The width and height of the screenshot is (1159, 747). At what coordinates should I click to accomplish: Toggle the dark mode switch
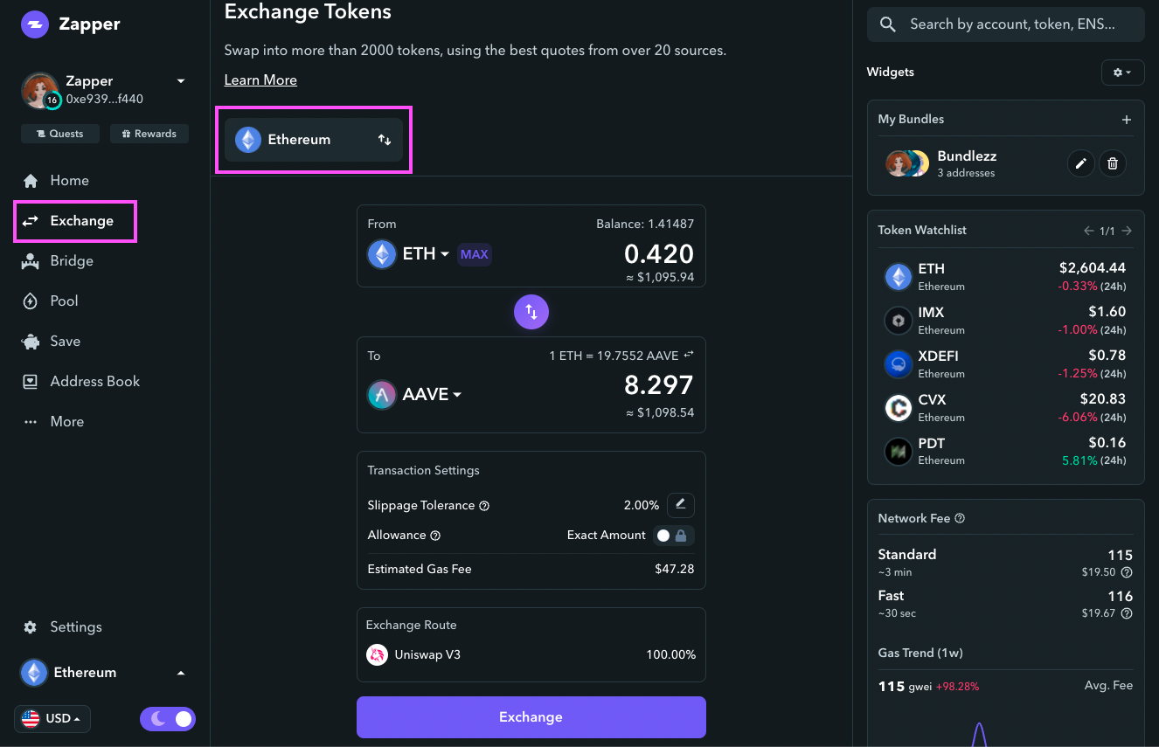coord(168,719)
